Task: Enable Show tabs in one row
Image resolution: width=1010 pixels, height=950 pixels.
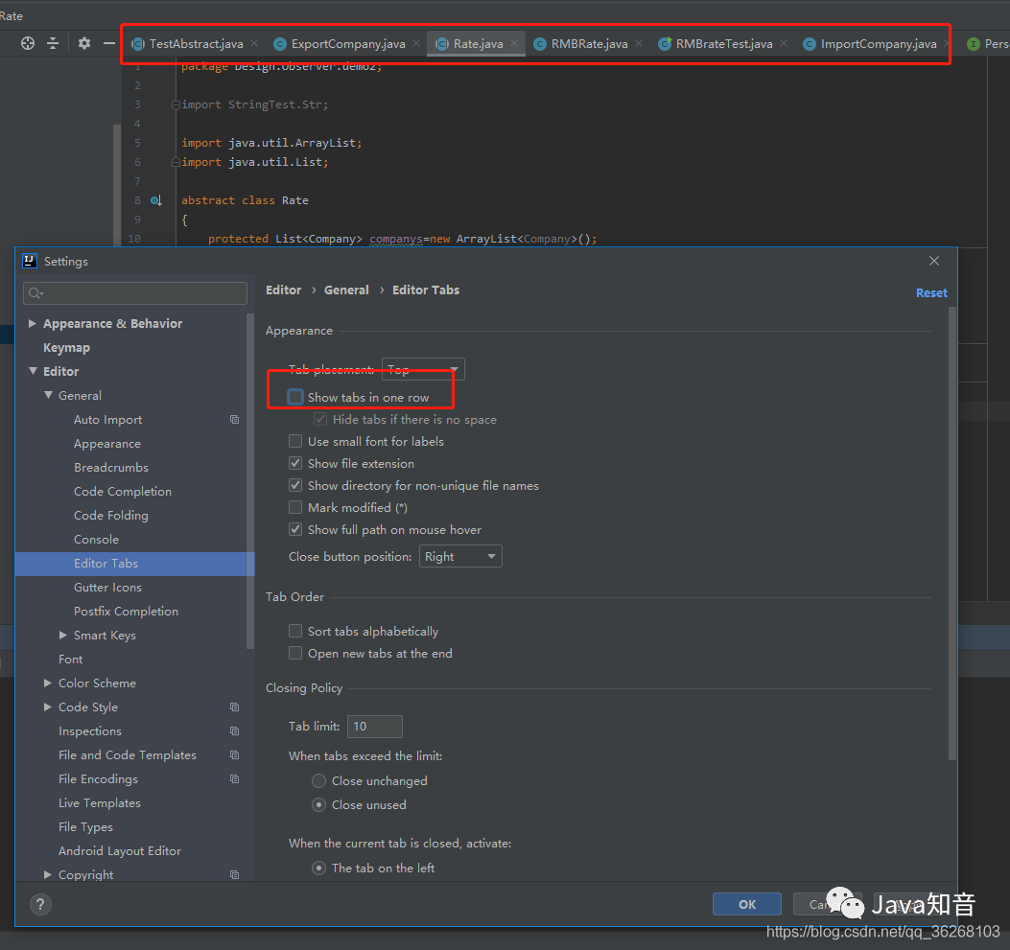Action: pos(295,397)
